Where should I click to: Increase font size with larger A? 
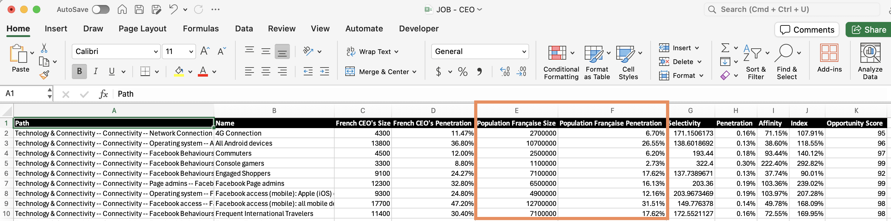(x=205, y=51)
